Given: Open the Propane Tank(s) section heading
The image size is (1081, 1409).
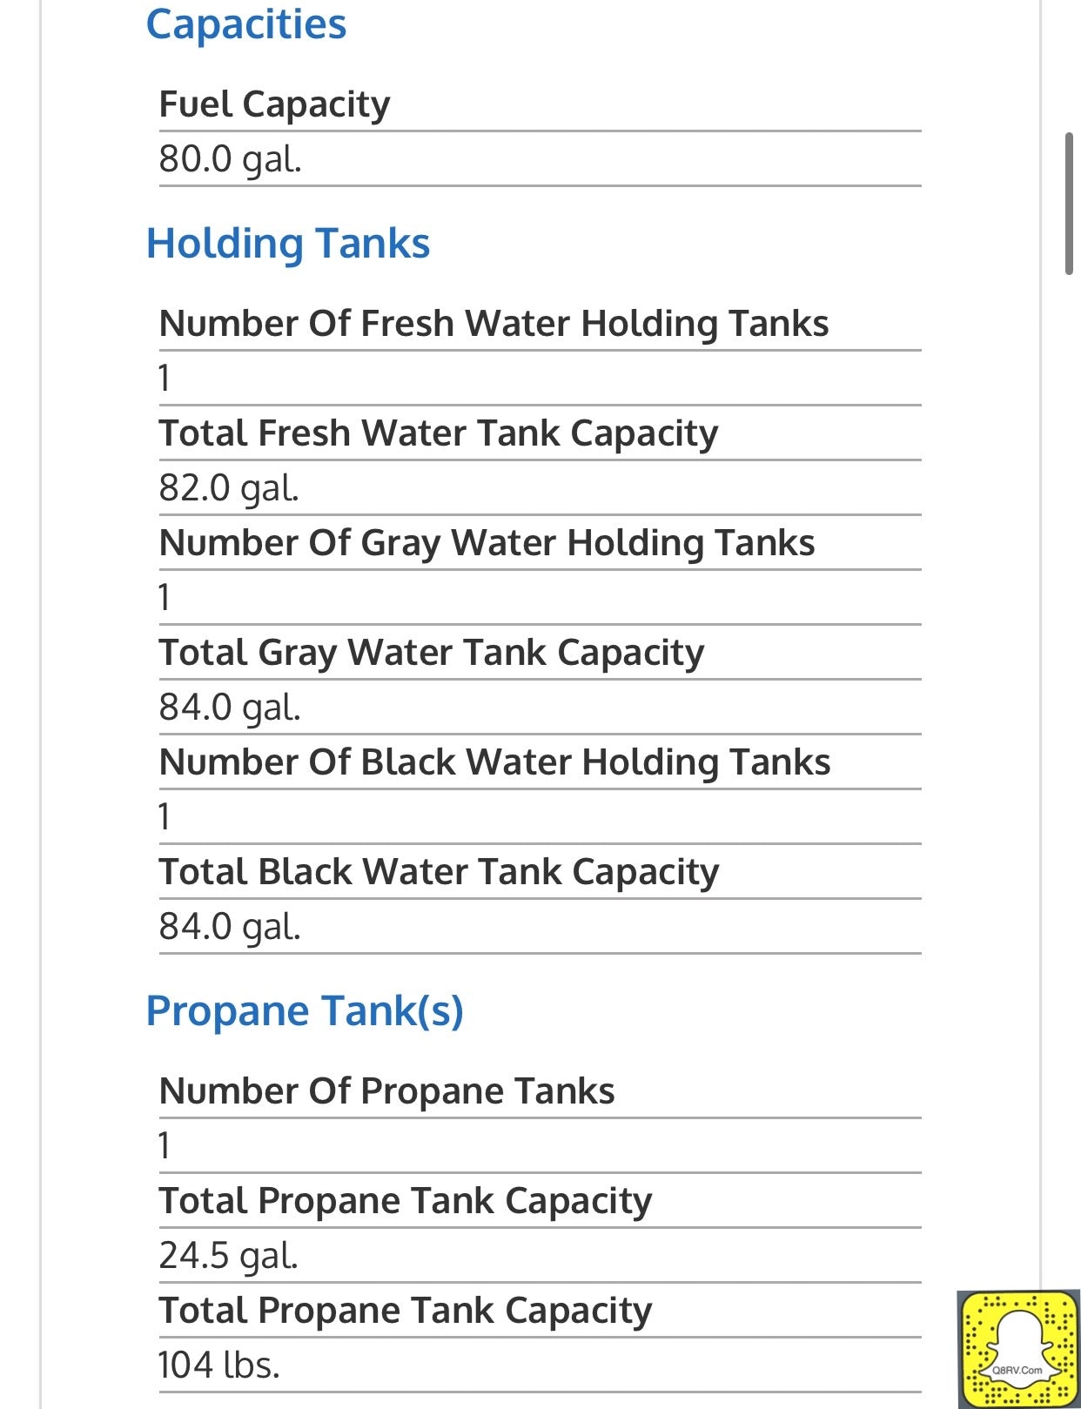Looking at the screenshot, I should (305, 1010).
